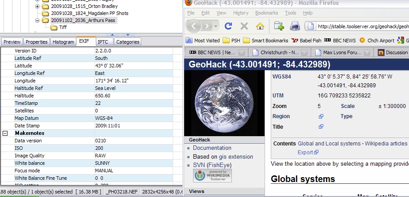The image size is (409, 197).
Task: Click Firefox Back navigation arrow
Action: point(193,26)
